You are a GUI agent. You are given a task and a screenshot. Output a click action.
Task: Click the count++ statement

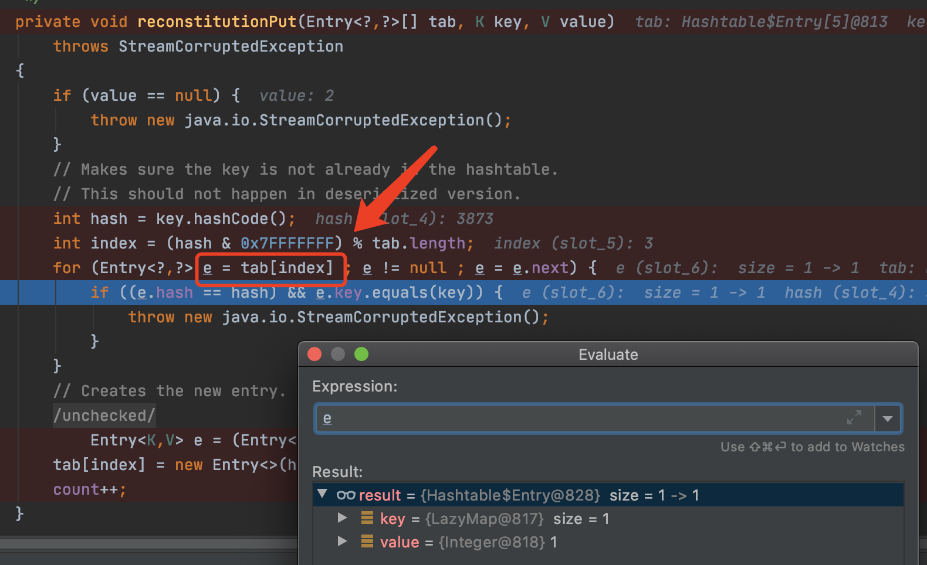tap(88, 489)
